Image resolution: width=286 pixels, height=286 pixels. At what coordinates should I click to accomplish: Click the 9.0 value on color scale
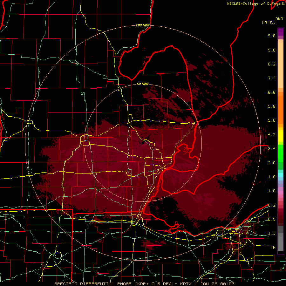pos(272,50)
